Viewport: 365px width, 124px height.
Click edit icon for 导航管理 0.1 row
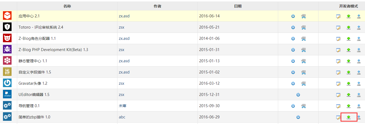pyautogui.click(x=338, y=106)
